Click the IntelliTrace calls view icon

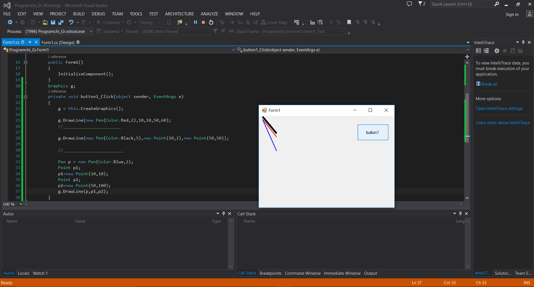[x=486, y=50]
